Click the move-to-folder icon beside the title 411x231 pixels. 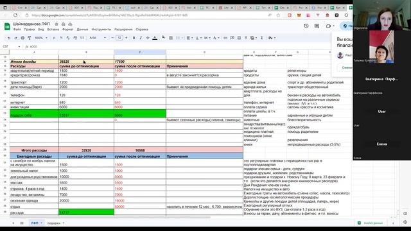click(63, 24)
